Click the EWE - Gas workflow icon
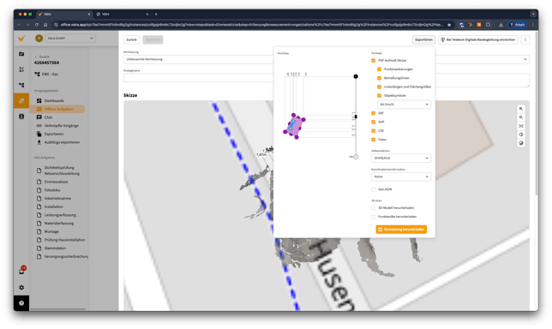 tap(37, 74)
